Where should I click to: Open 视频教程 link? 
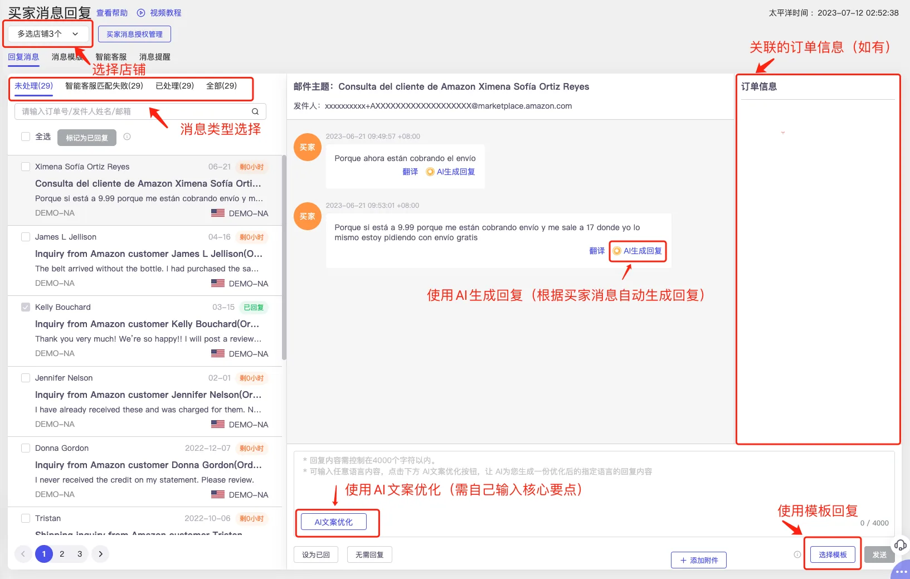(166, 13)
